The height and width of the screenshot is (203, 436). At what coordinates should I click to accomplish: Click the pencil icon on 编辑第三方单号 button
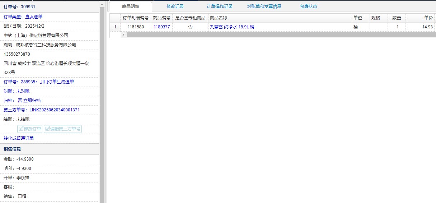click(x=48, y=129)
